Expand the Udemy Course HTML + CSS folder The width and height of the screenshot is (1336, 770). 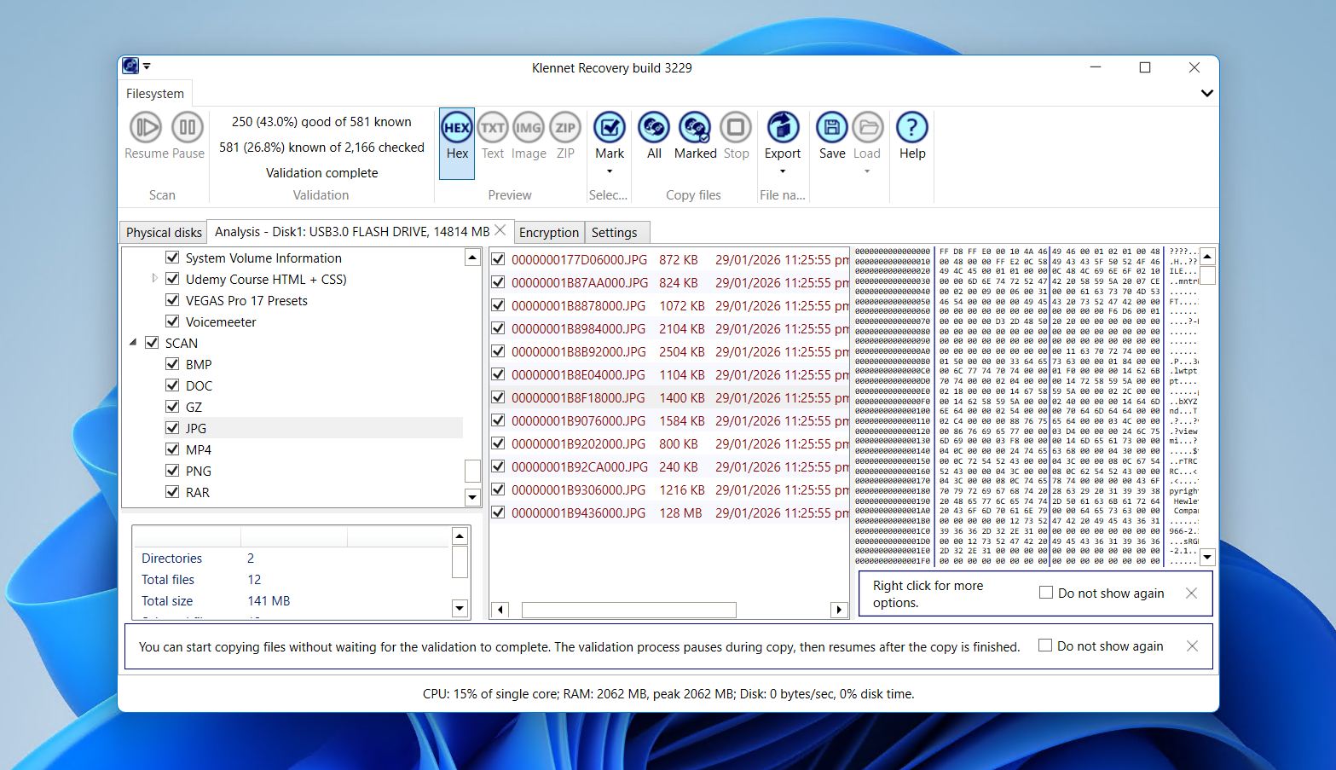154,279
